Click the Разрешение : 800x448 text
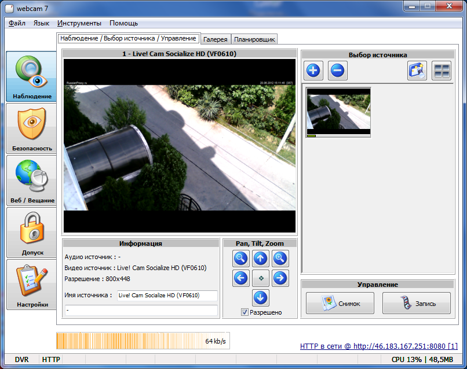The height and width of the screenshot is (369, 467). pyautogui.click(x=97, y=279)
